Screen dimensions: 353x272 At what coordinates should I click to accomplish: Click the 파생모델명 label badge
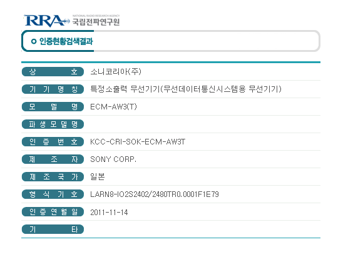pos(53,124)
